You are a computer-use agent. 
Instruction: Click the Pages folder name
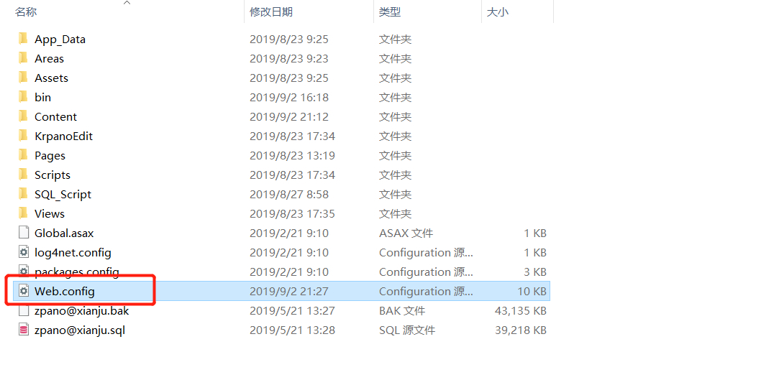50,156
